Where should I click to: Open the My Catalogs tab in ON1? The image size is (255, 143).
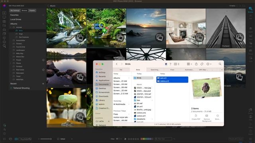coord(15,11)
